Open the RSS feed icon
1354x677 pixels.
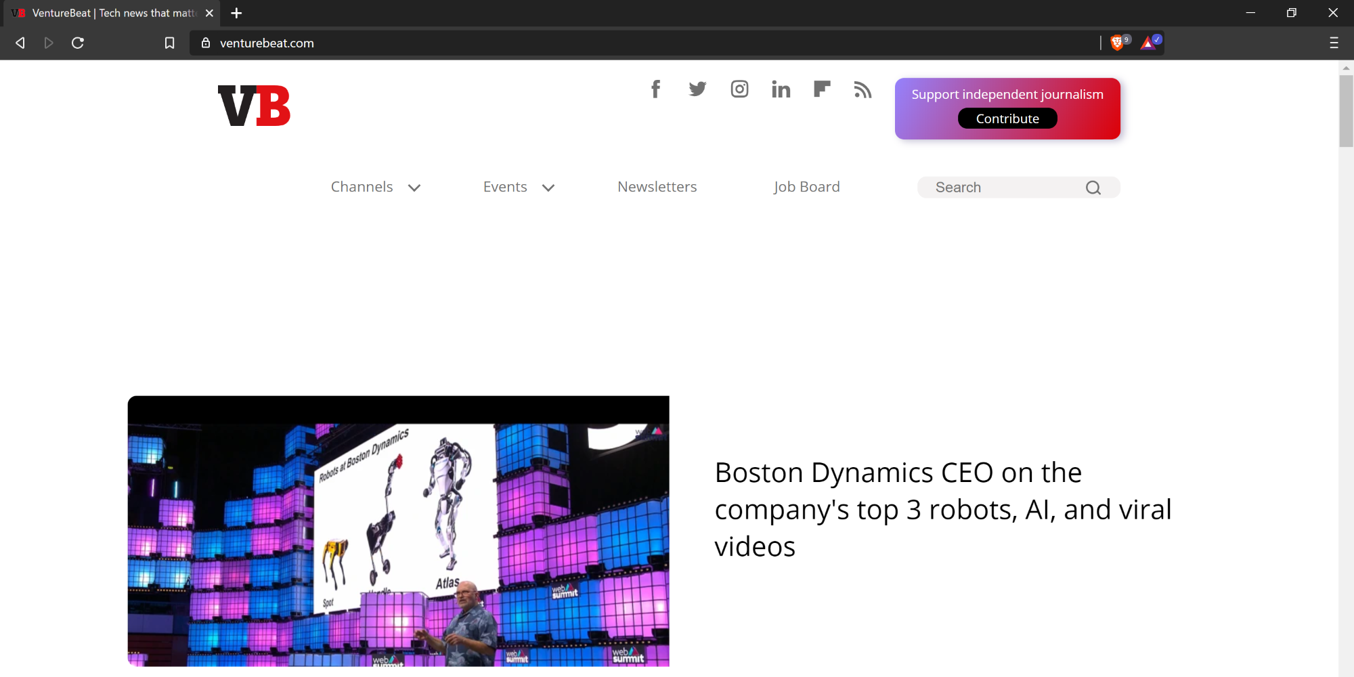[x=862, y=89]
